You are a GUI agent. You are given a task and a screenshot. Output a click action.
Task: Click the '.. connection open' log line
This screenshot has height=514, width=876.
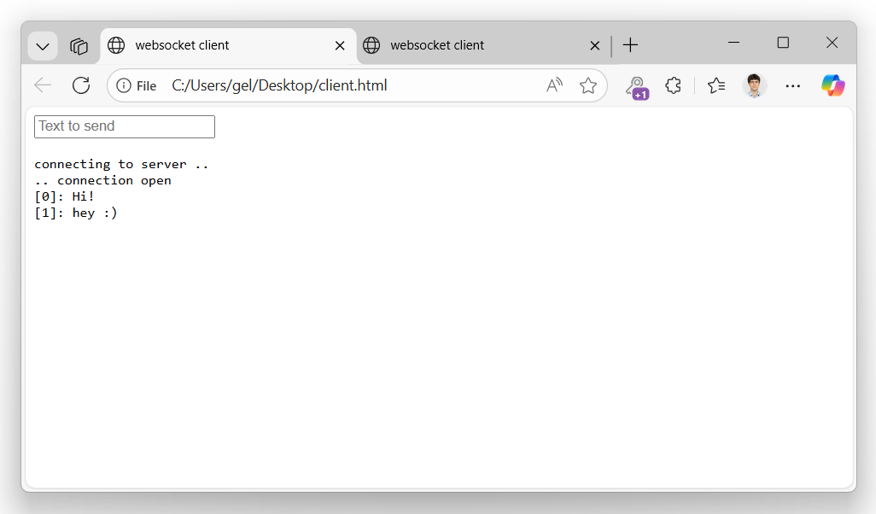(102, 180)
